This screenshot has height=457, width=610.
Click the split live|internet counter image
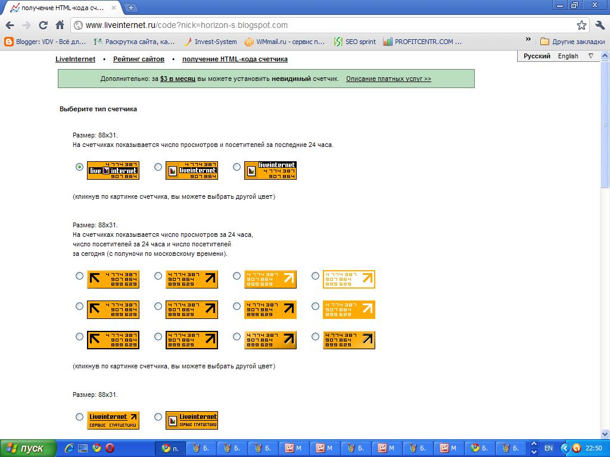113,171
